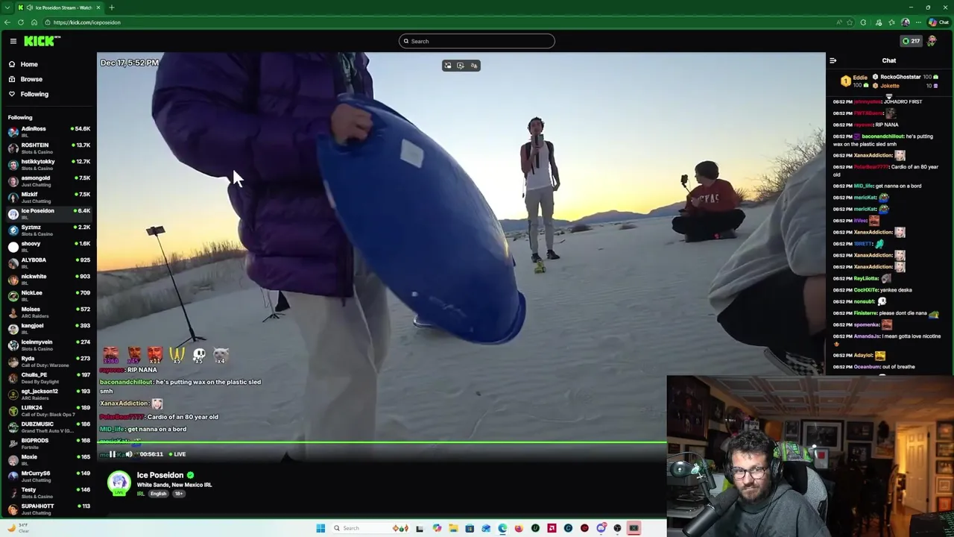Image resolution: width=954 pixels, height=537 pixels.
Task: Open Copilot Chat button in browser
Action: pos(939,22)
